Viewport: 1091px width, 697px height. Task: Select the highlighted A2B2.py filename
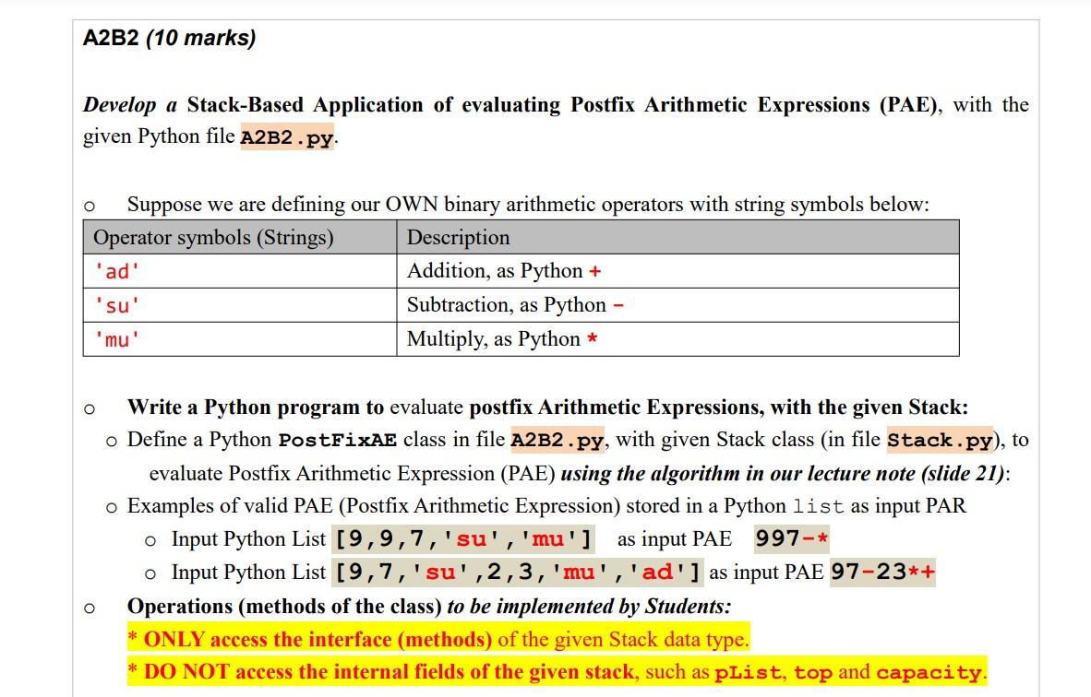pos(285,136)
